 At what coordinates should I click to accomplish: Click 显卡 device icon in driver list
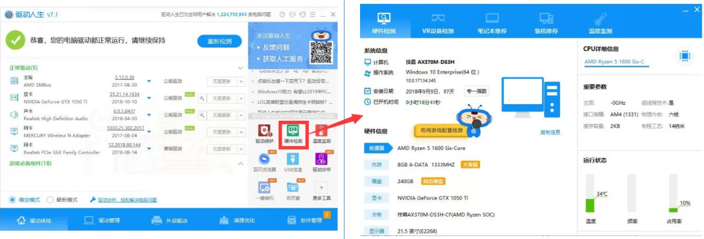click(14, 98)
